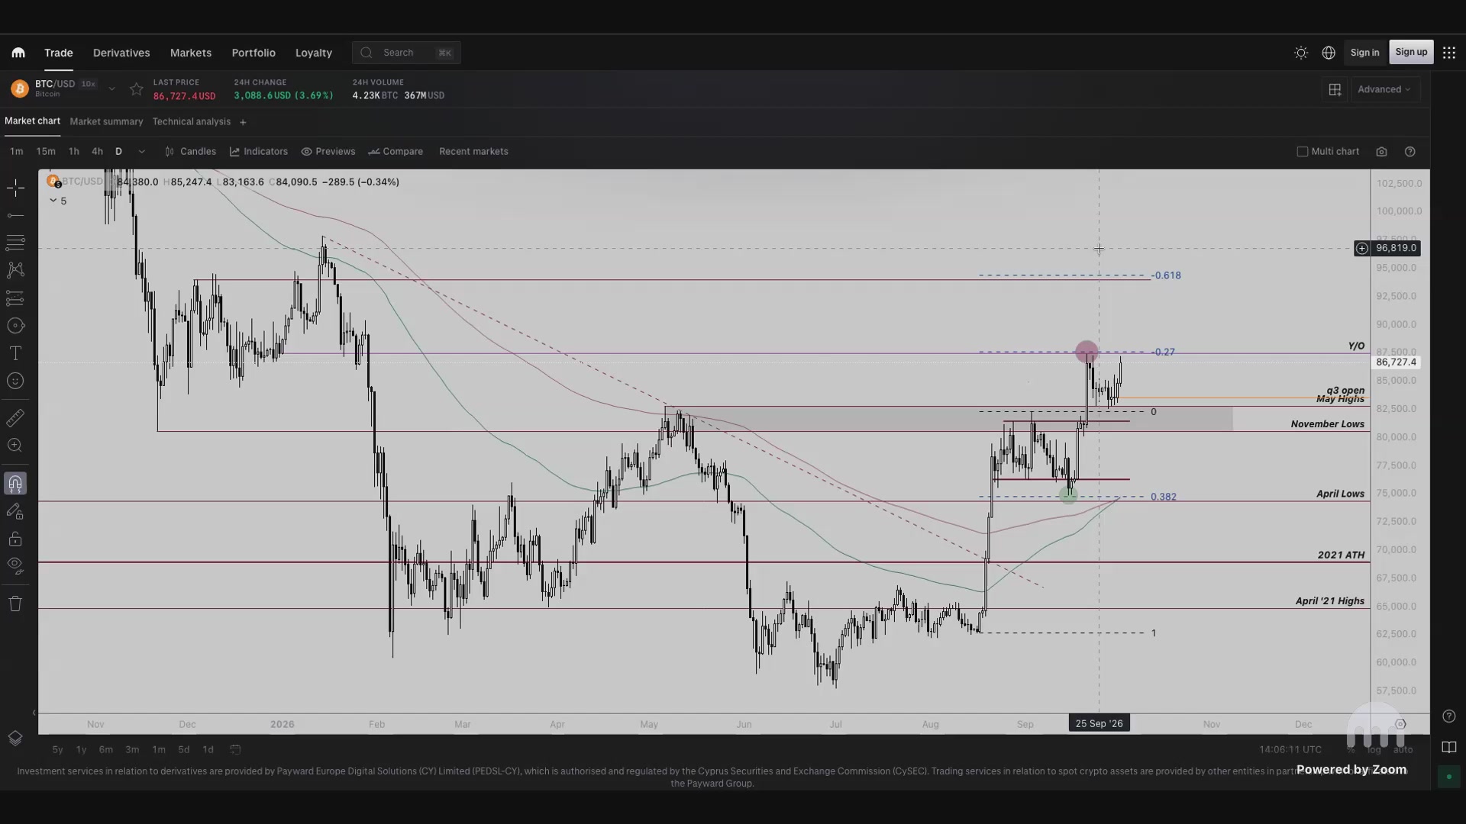Open language selector globe icon
Image resolution: width=1466 pixels, height=824 pixels.
click(x=1329, y=53)
